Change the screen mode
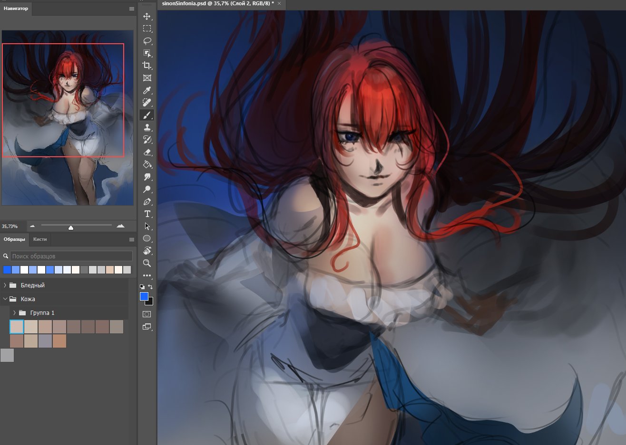626x445 pixels. coord(147,327)
